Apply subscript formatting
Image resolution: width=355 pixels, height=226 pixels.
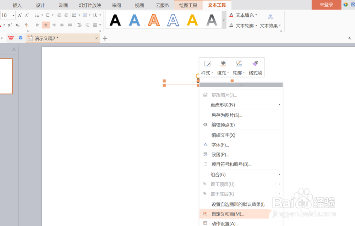18,24
